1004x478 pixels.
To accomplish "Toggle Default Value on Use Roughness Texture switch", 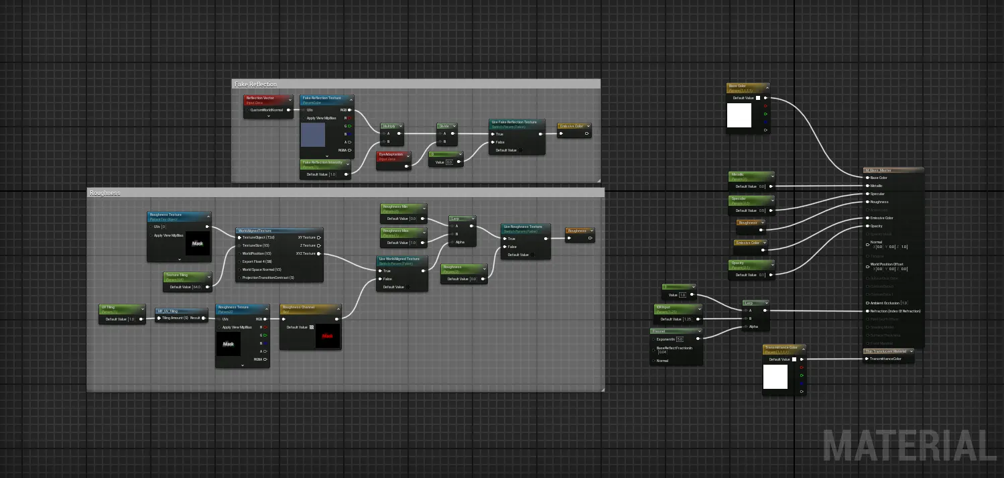I will 532,255.
